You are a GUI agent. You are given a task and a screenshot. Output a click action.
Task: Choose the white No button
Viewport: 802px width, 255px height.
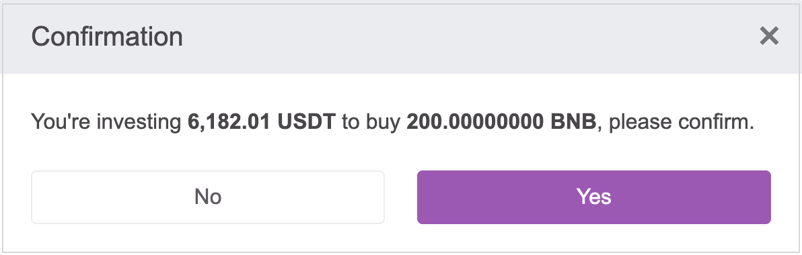[x=208, y=197]
